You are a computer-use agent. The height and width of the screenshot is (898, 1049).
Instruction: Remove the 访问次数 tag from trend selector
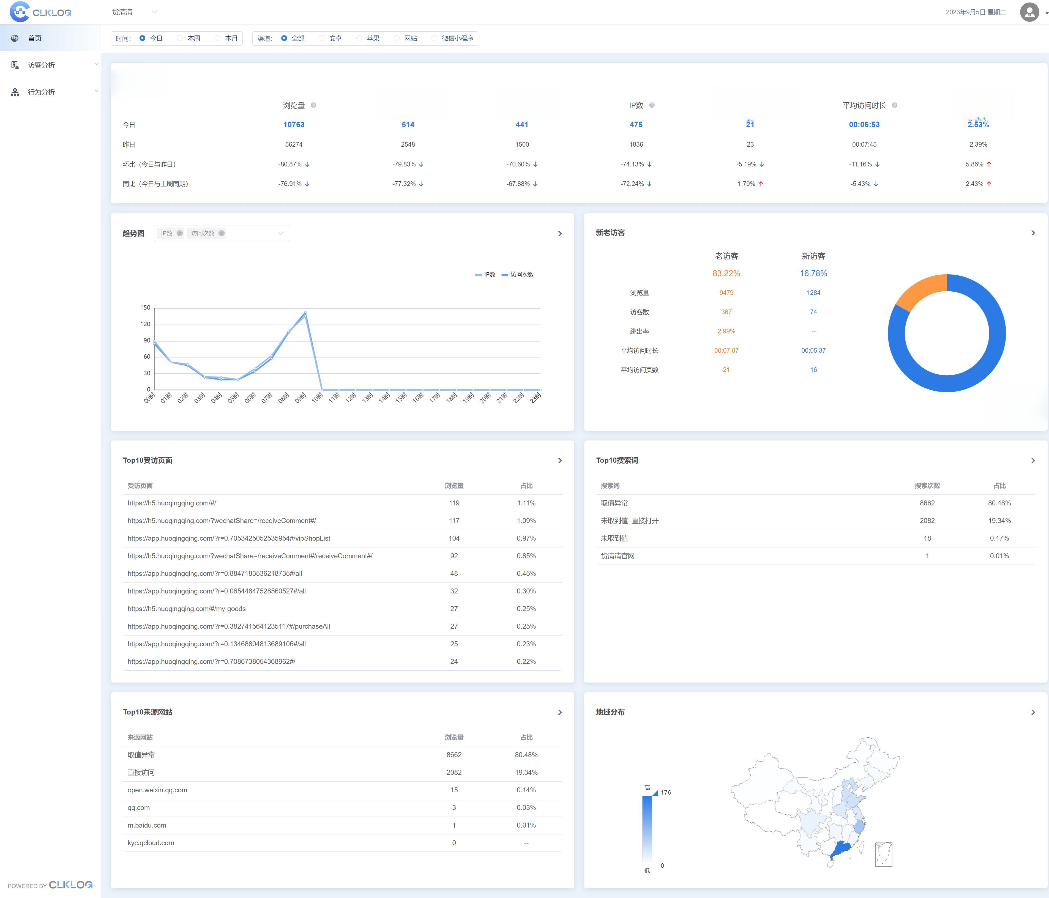coord(221,233)
